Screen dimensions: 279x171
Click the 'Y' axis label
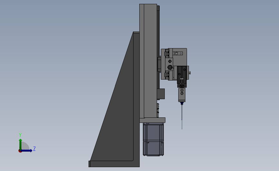coord(20,135)
